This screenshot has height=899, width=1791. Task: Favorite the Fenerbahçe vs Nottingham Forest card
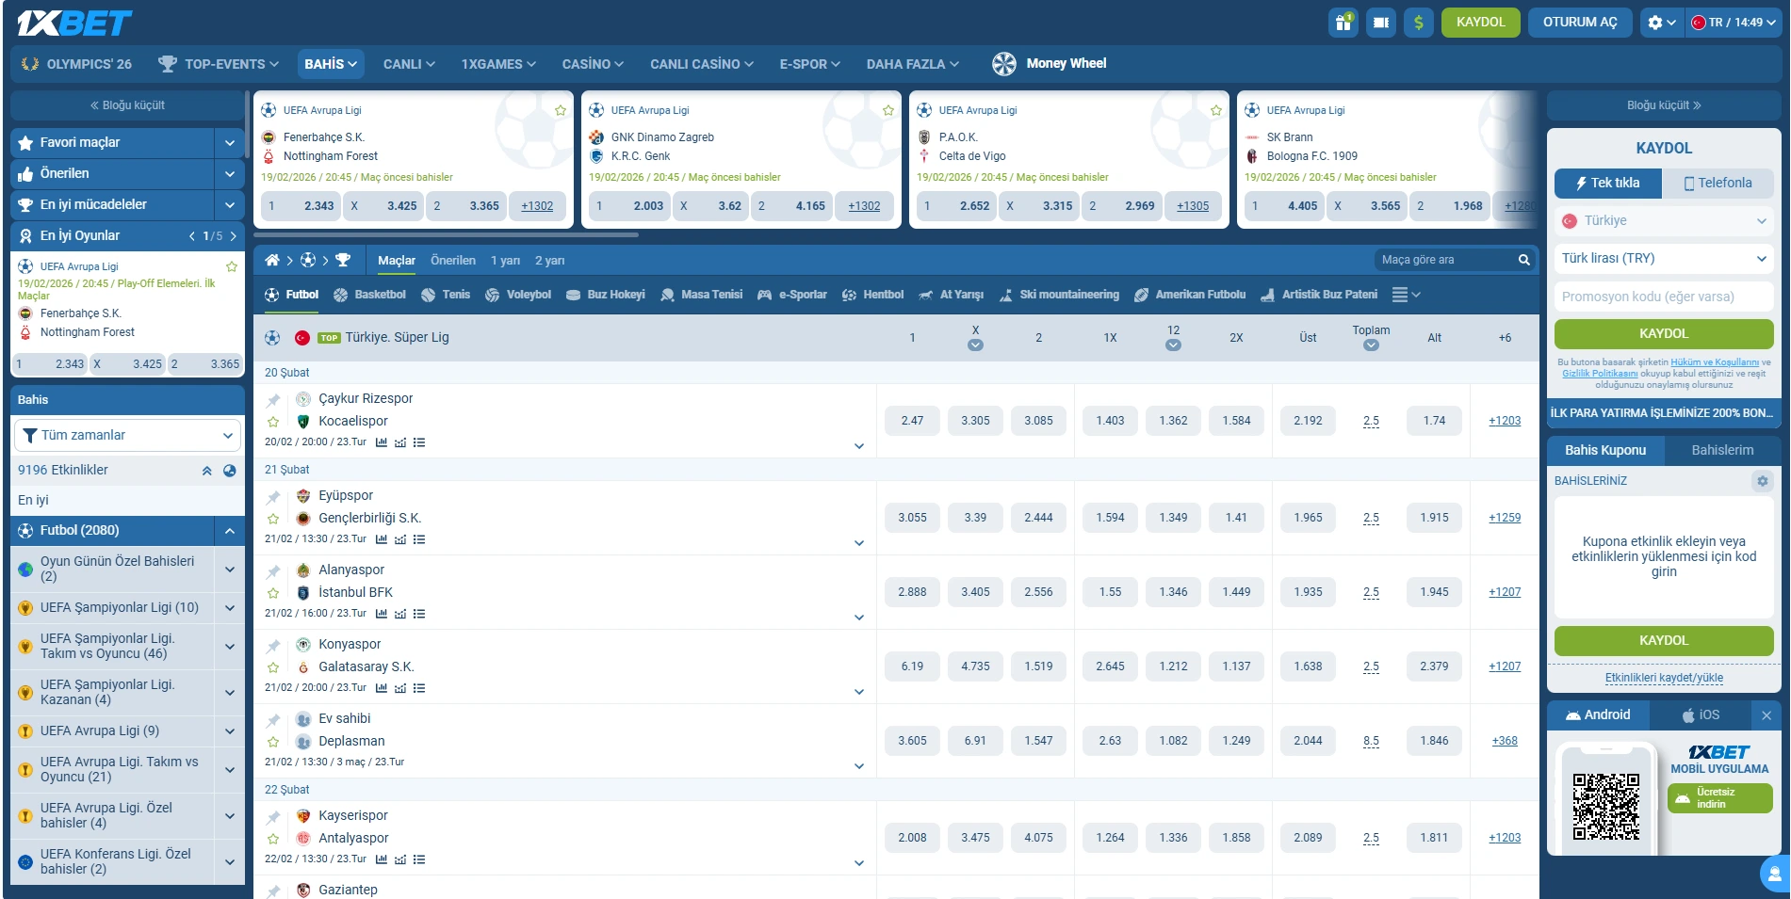pos(561,111)
